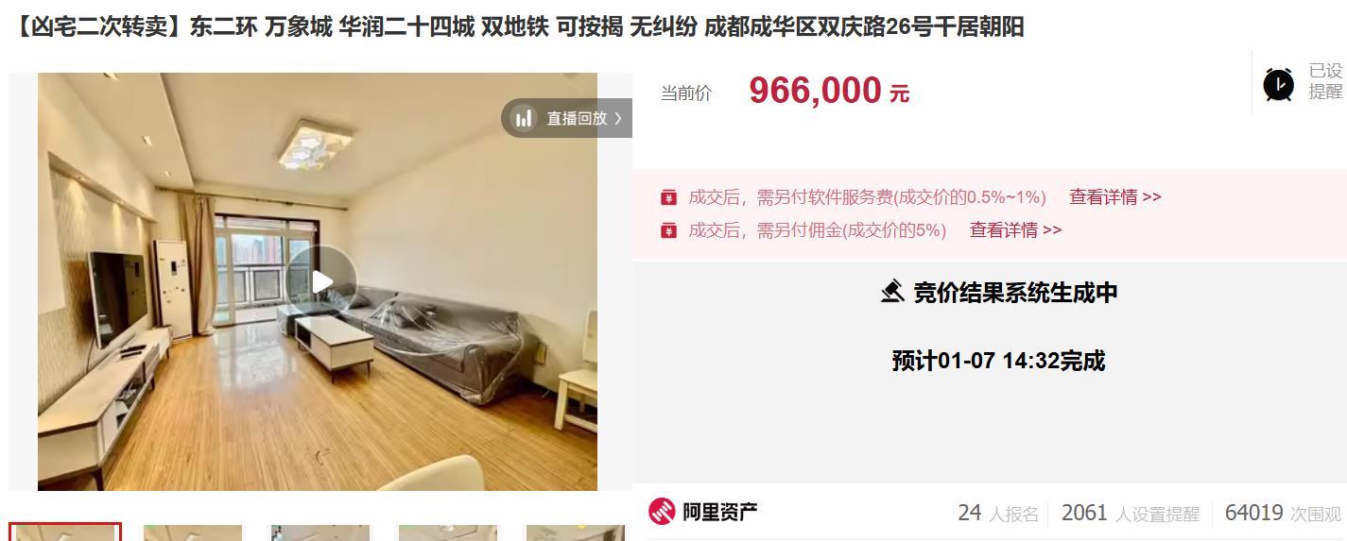The image size is (1347, 541).
Task: Click the alarm clock reminder icon
Action: (x=1279, y=85)
